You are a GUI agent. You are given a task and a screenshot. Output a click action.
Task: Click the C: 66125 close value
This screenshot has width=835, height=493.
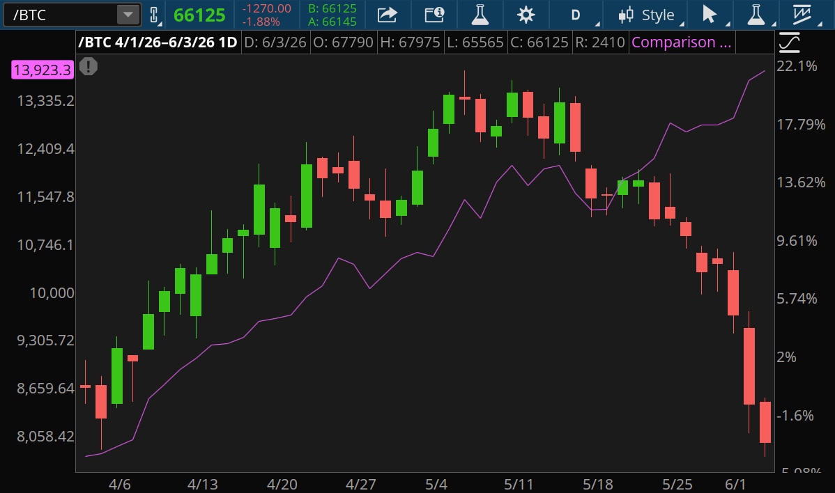pos(539,42)
